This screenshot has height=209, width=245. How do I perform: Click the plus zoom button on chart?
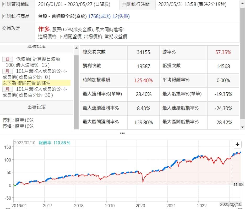pos(237,144)
